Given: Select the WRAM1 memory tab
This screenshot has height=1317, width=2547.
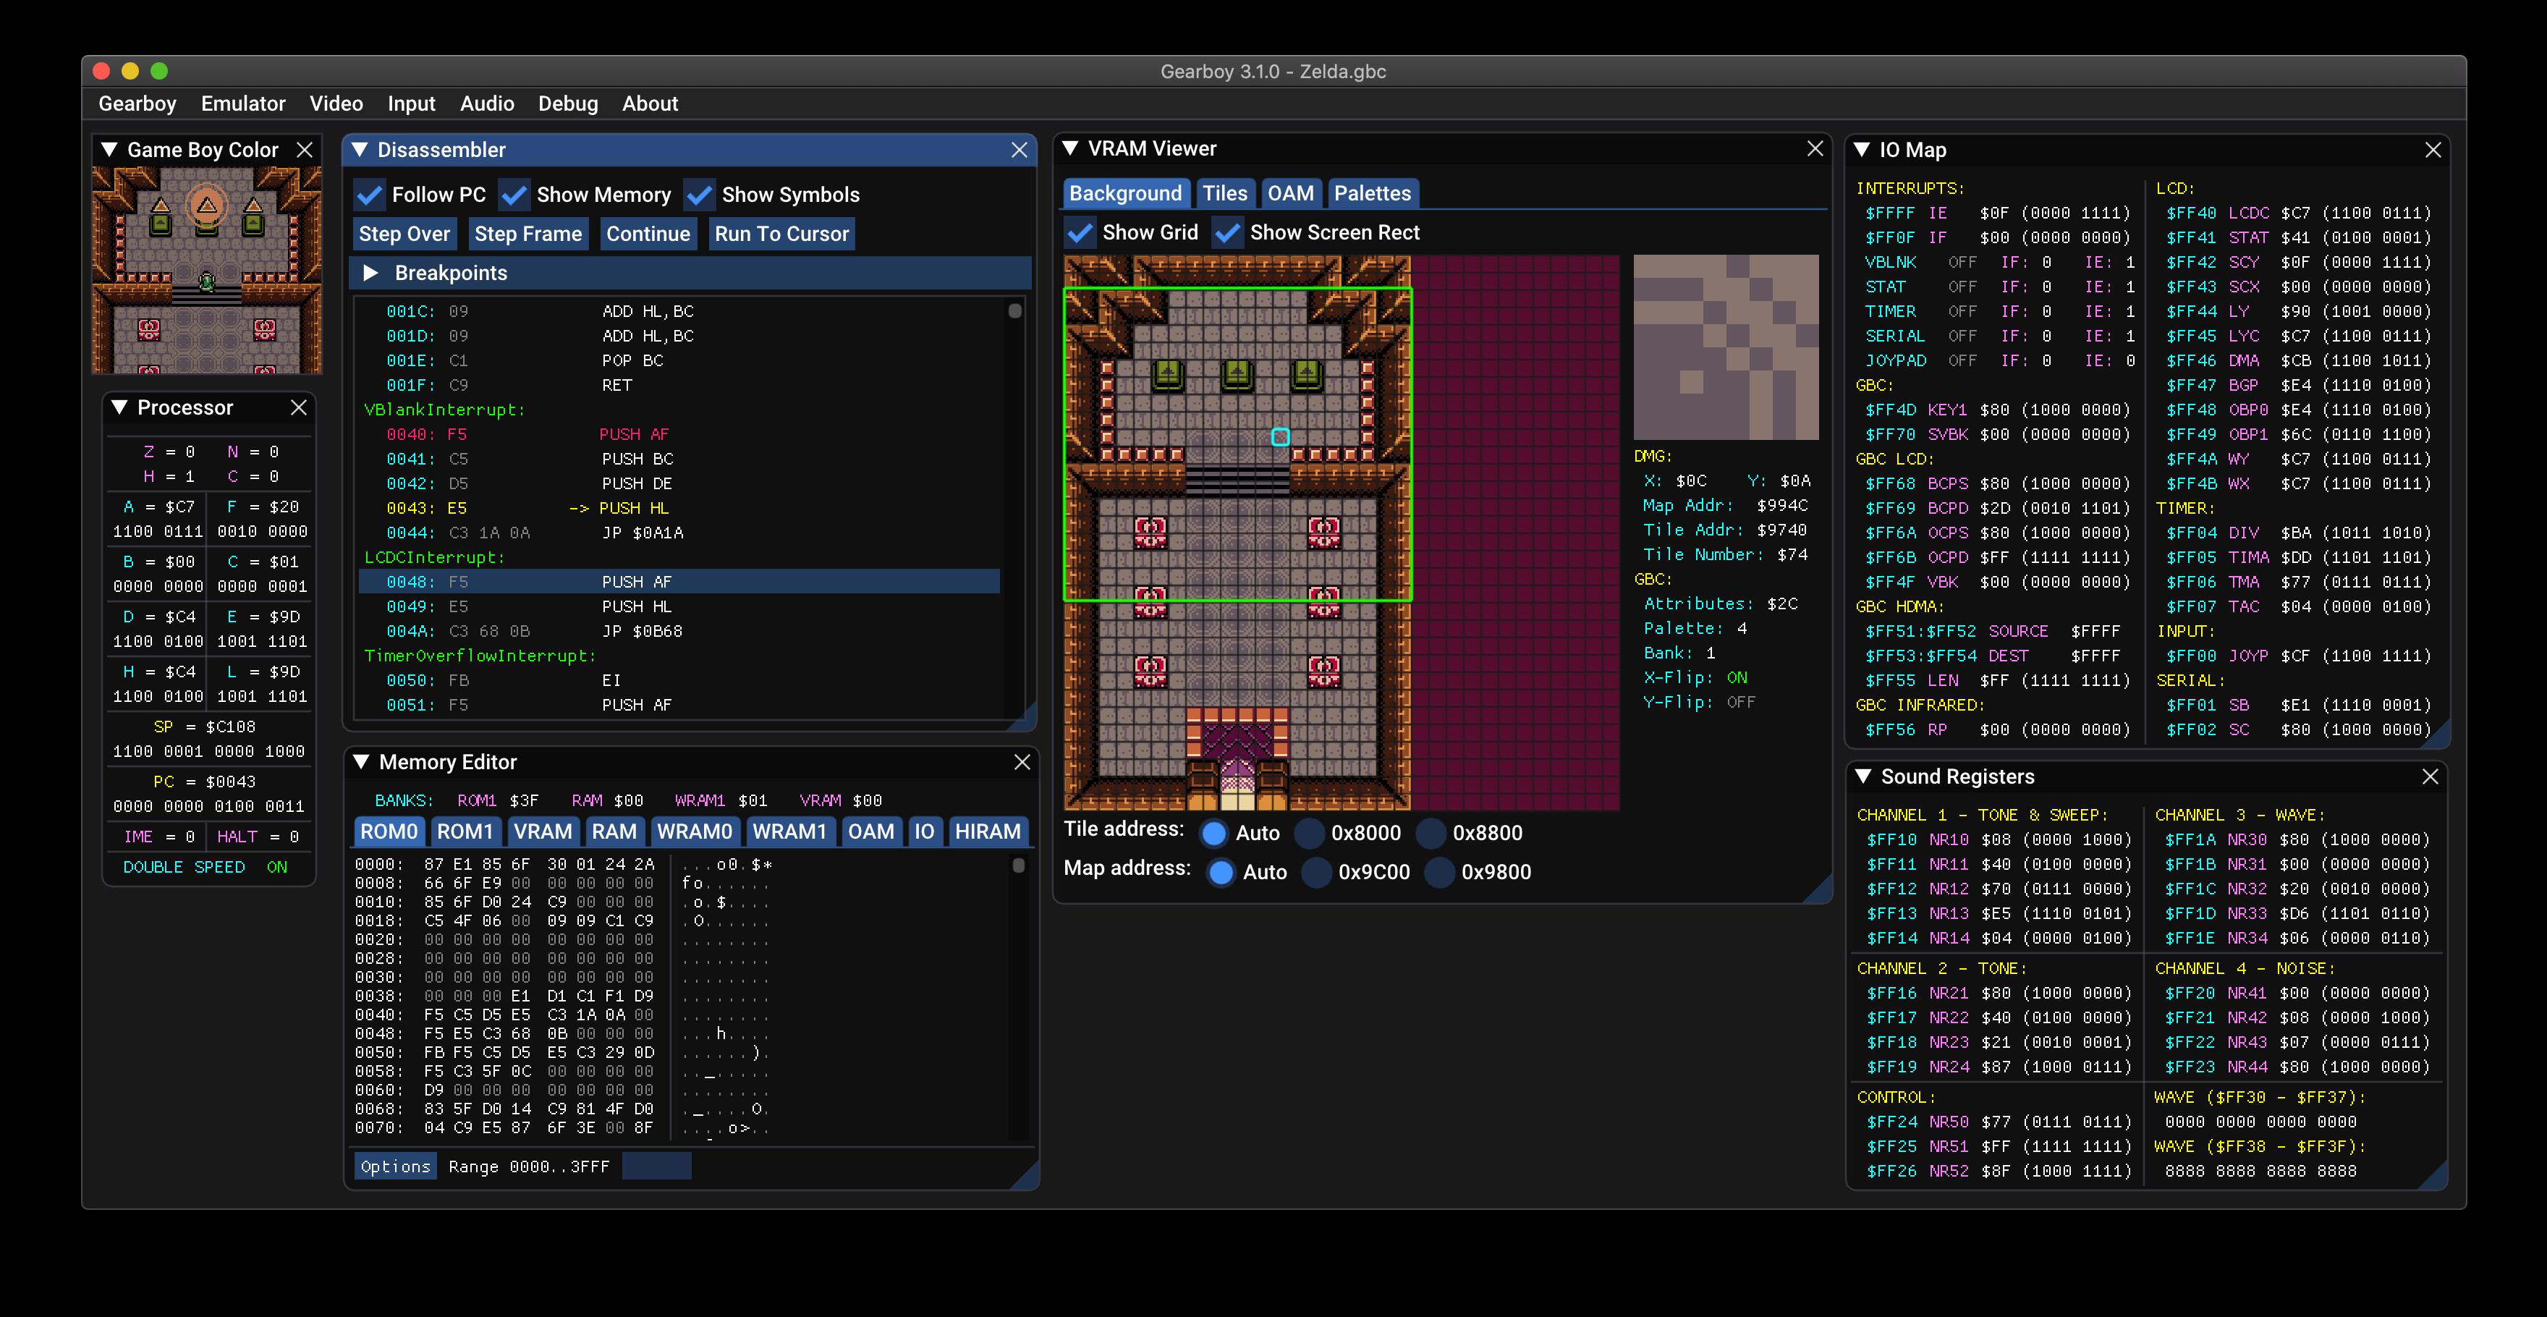Looking at the screenshot, I should (x=789, y=831).
